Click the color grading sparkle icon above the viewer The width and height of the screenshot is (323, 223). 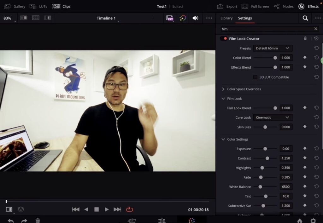[x=182, y=18]
